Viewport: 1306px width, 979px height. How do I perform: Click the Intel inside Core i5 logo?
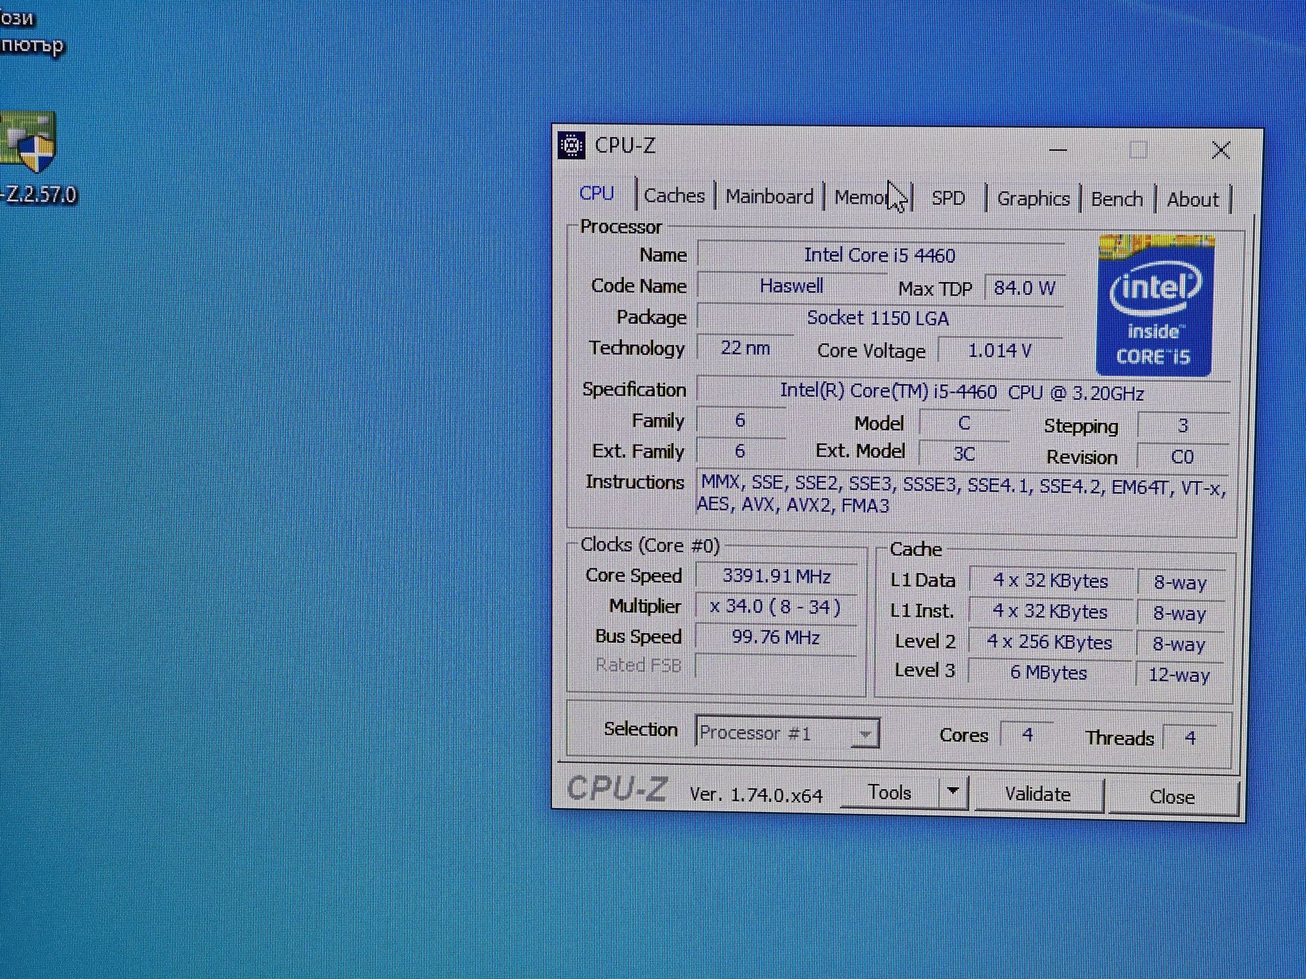[x=1155, y=305]
